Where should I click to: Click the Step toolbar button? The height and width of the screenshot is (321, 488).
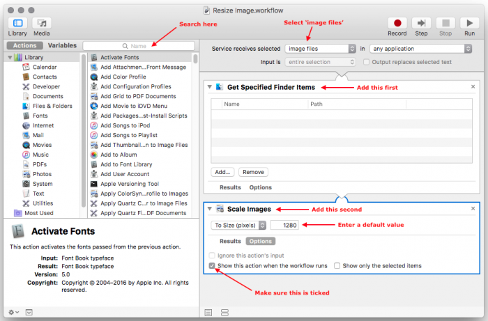(x=421, y=23)
